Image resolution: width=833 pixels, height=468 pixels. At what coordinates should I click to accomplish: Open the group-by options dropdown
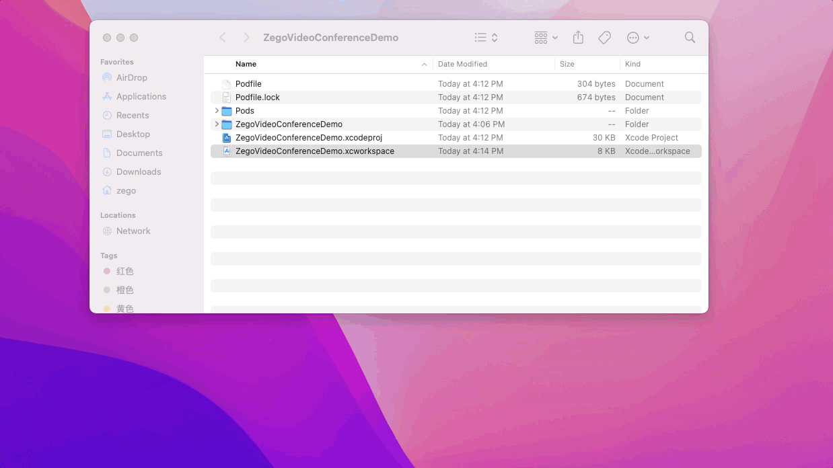[x=546, y=38]
